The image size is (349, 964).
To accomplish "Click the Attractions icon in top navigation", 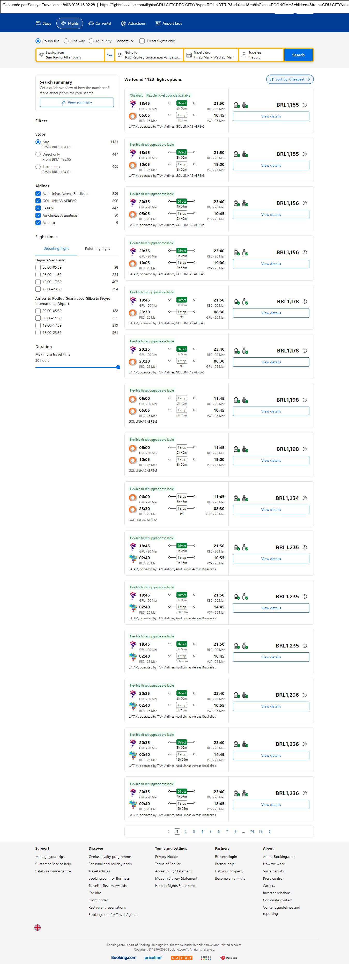I will pos(123,23).
